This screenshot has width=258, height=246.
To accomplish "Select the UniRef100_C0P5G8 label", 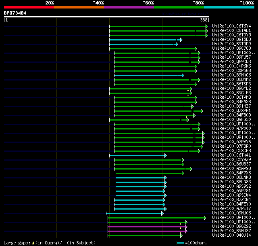I will [x=231, y=71].
